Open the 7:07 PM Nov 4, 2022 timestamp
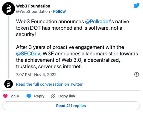This screenshot has width=143, height=114. 36,75
